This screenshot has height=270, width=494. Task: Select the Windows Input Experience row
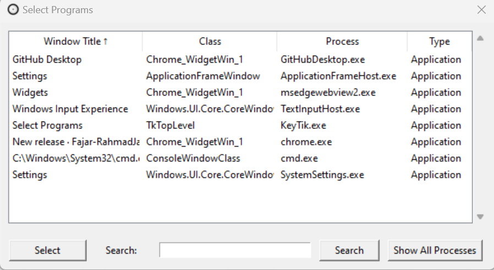pos(70,109)
